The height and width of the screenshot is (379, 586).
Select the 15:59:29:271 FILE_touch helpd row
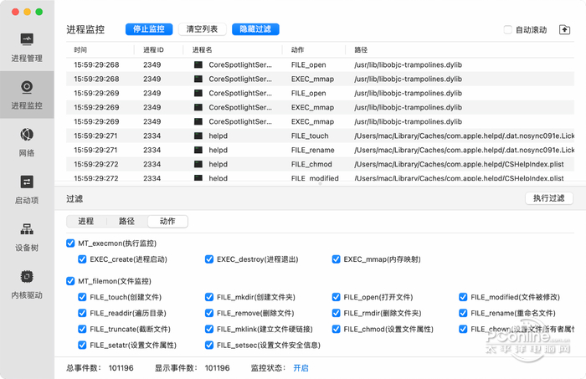point(320,136)
